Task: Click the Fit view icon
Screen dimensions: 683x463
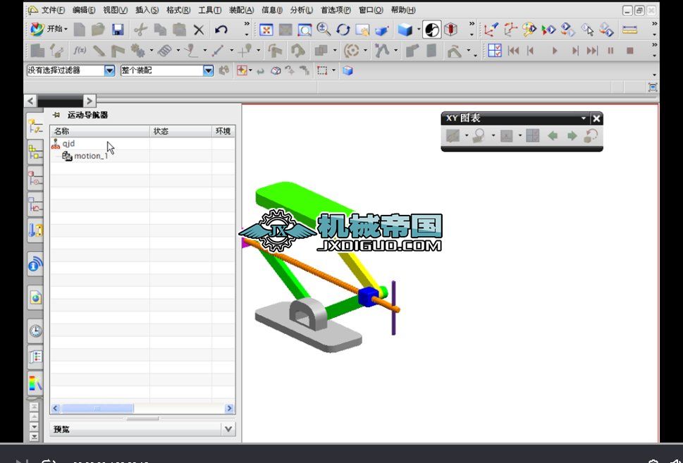Action: [x=266, y=30]
